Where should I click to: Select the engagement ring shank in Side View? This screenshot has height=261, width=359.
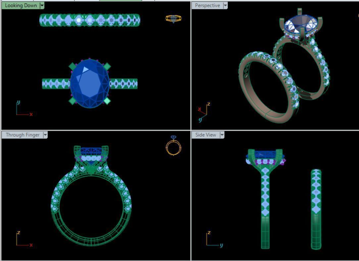point(265,208)
